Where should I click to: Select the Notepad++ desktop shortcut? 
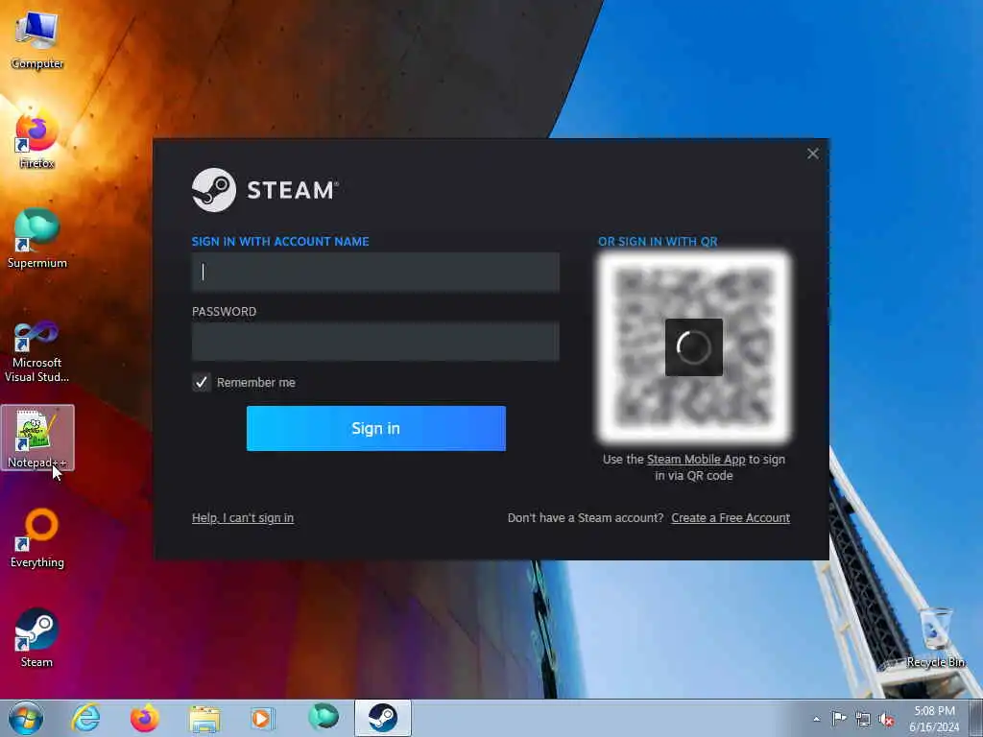(37, 438)
